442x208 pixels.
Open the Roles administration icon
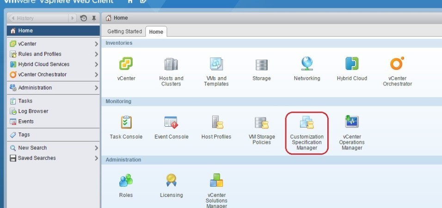[x=126, y=180]
